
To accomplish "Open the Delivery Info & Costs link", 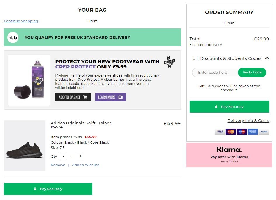I will tap(248, 121).
